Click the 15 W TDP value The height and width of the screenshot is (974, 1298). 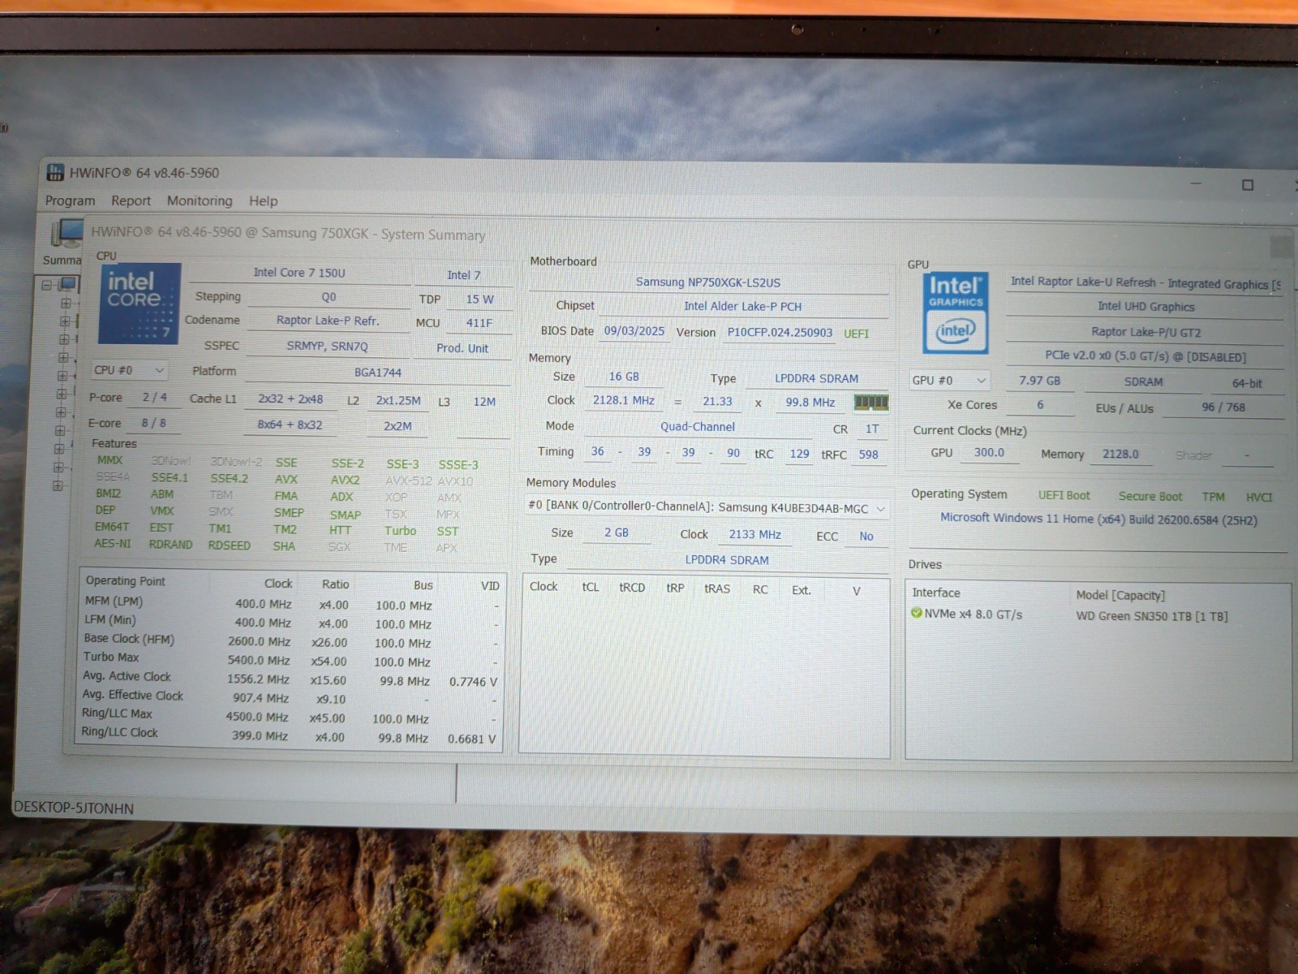[479, 299]
